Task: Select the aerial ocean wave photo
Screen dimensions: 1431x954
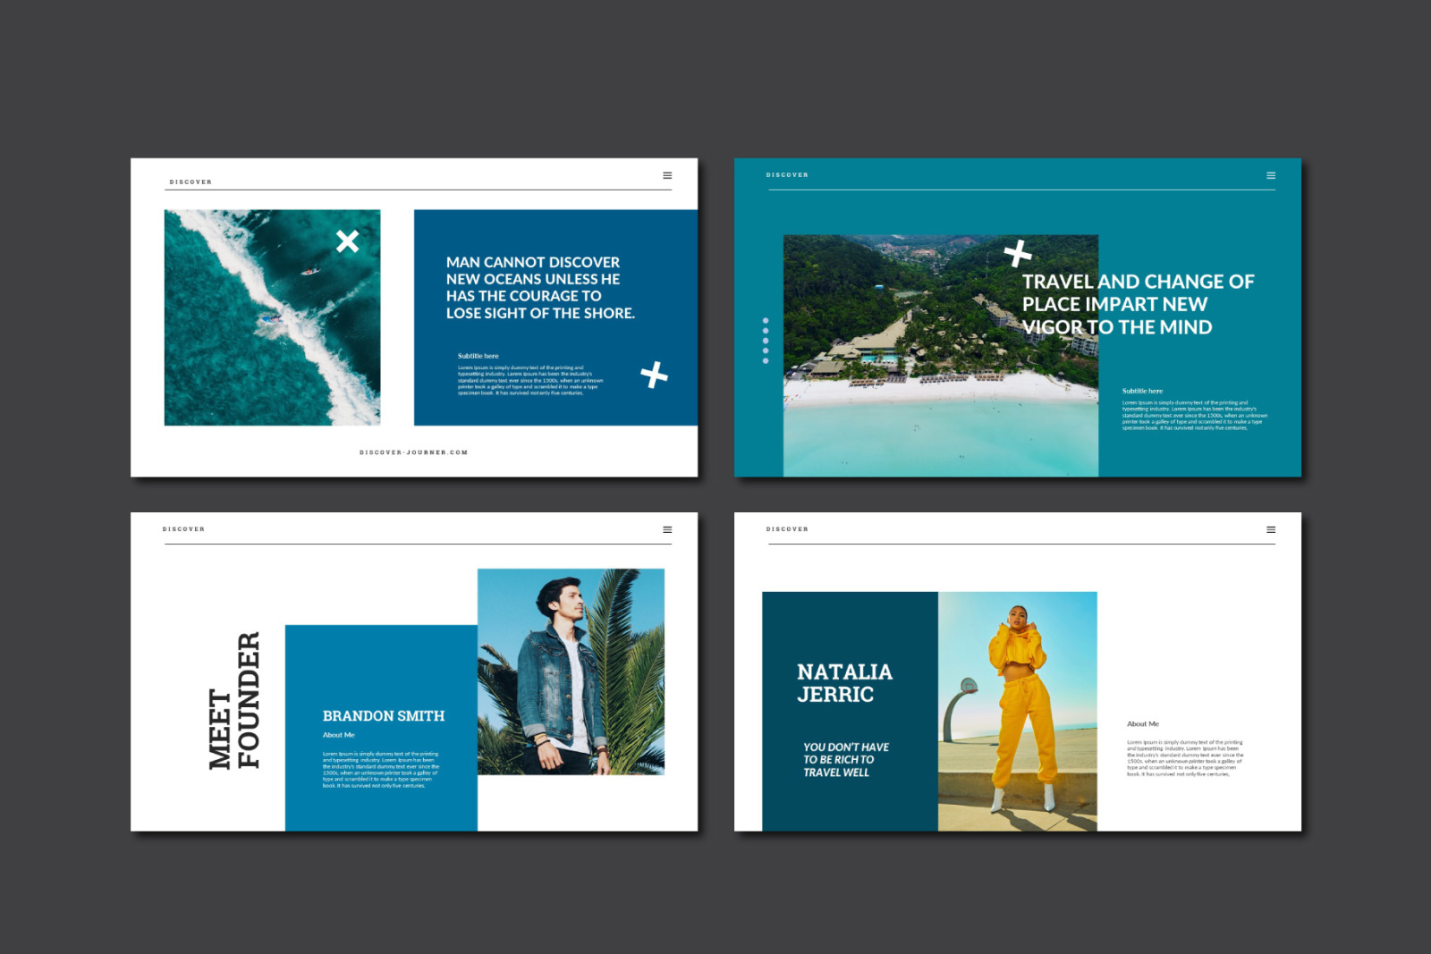Action: pos(272,317)
